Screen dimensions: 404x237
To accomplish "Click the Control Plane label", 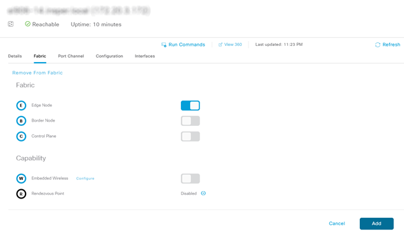I will click(44, 136).
